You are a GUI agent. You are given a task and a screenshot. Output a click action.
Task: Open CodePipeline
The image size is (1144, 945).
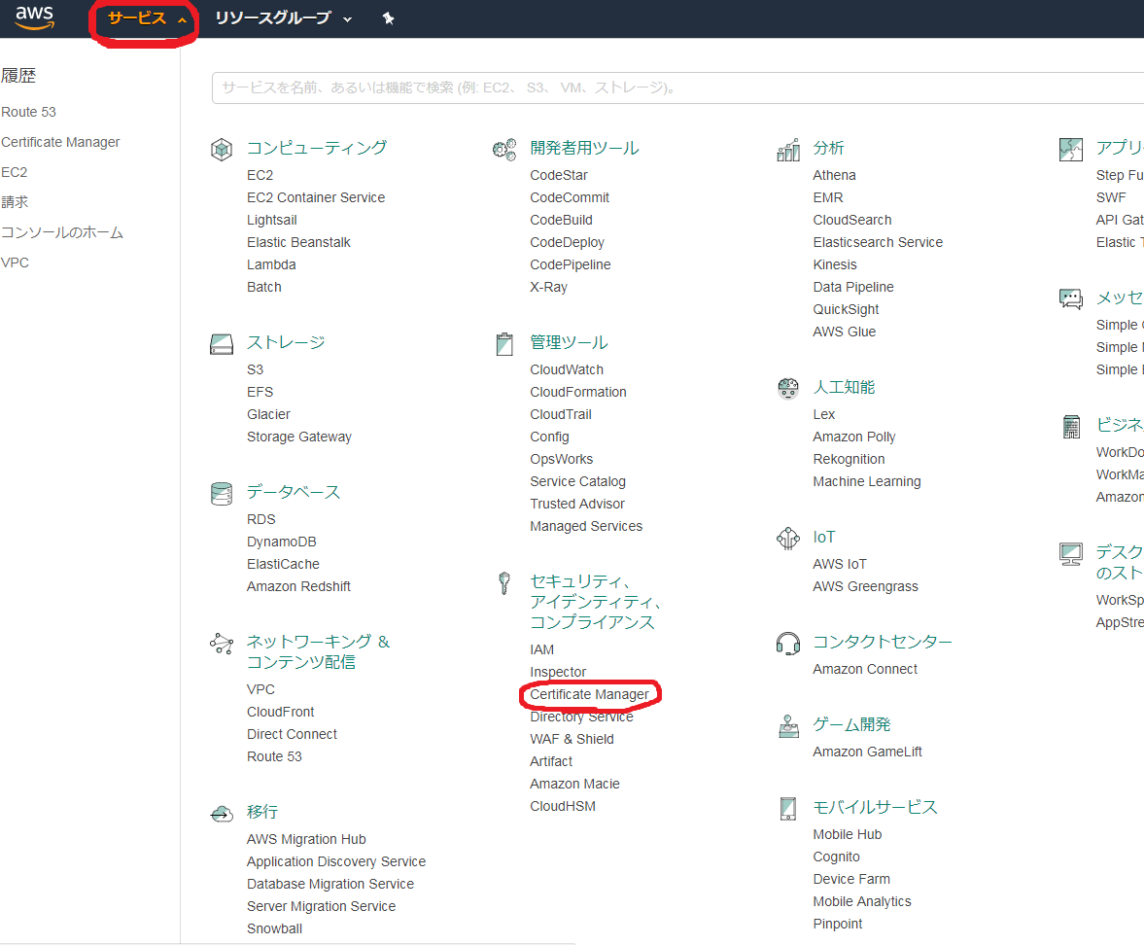point(571,264)
